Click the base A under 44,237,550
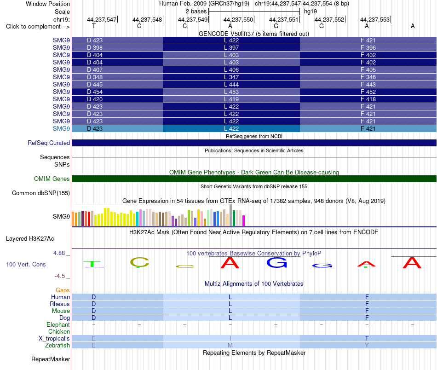 tap(230, 26)
